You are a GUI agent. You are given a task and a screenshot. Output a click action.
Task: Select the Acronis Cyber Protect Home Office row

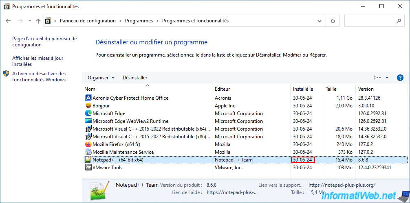245,98
